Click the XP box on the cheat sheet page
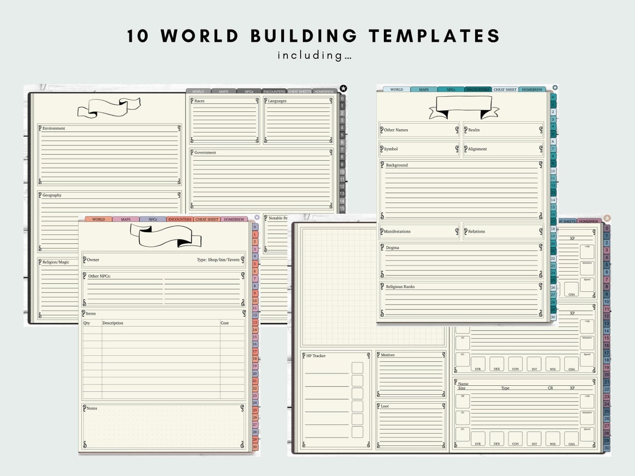This screenshot has width=635, height=476. pyautogui.click(x=572, y=238)
